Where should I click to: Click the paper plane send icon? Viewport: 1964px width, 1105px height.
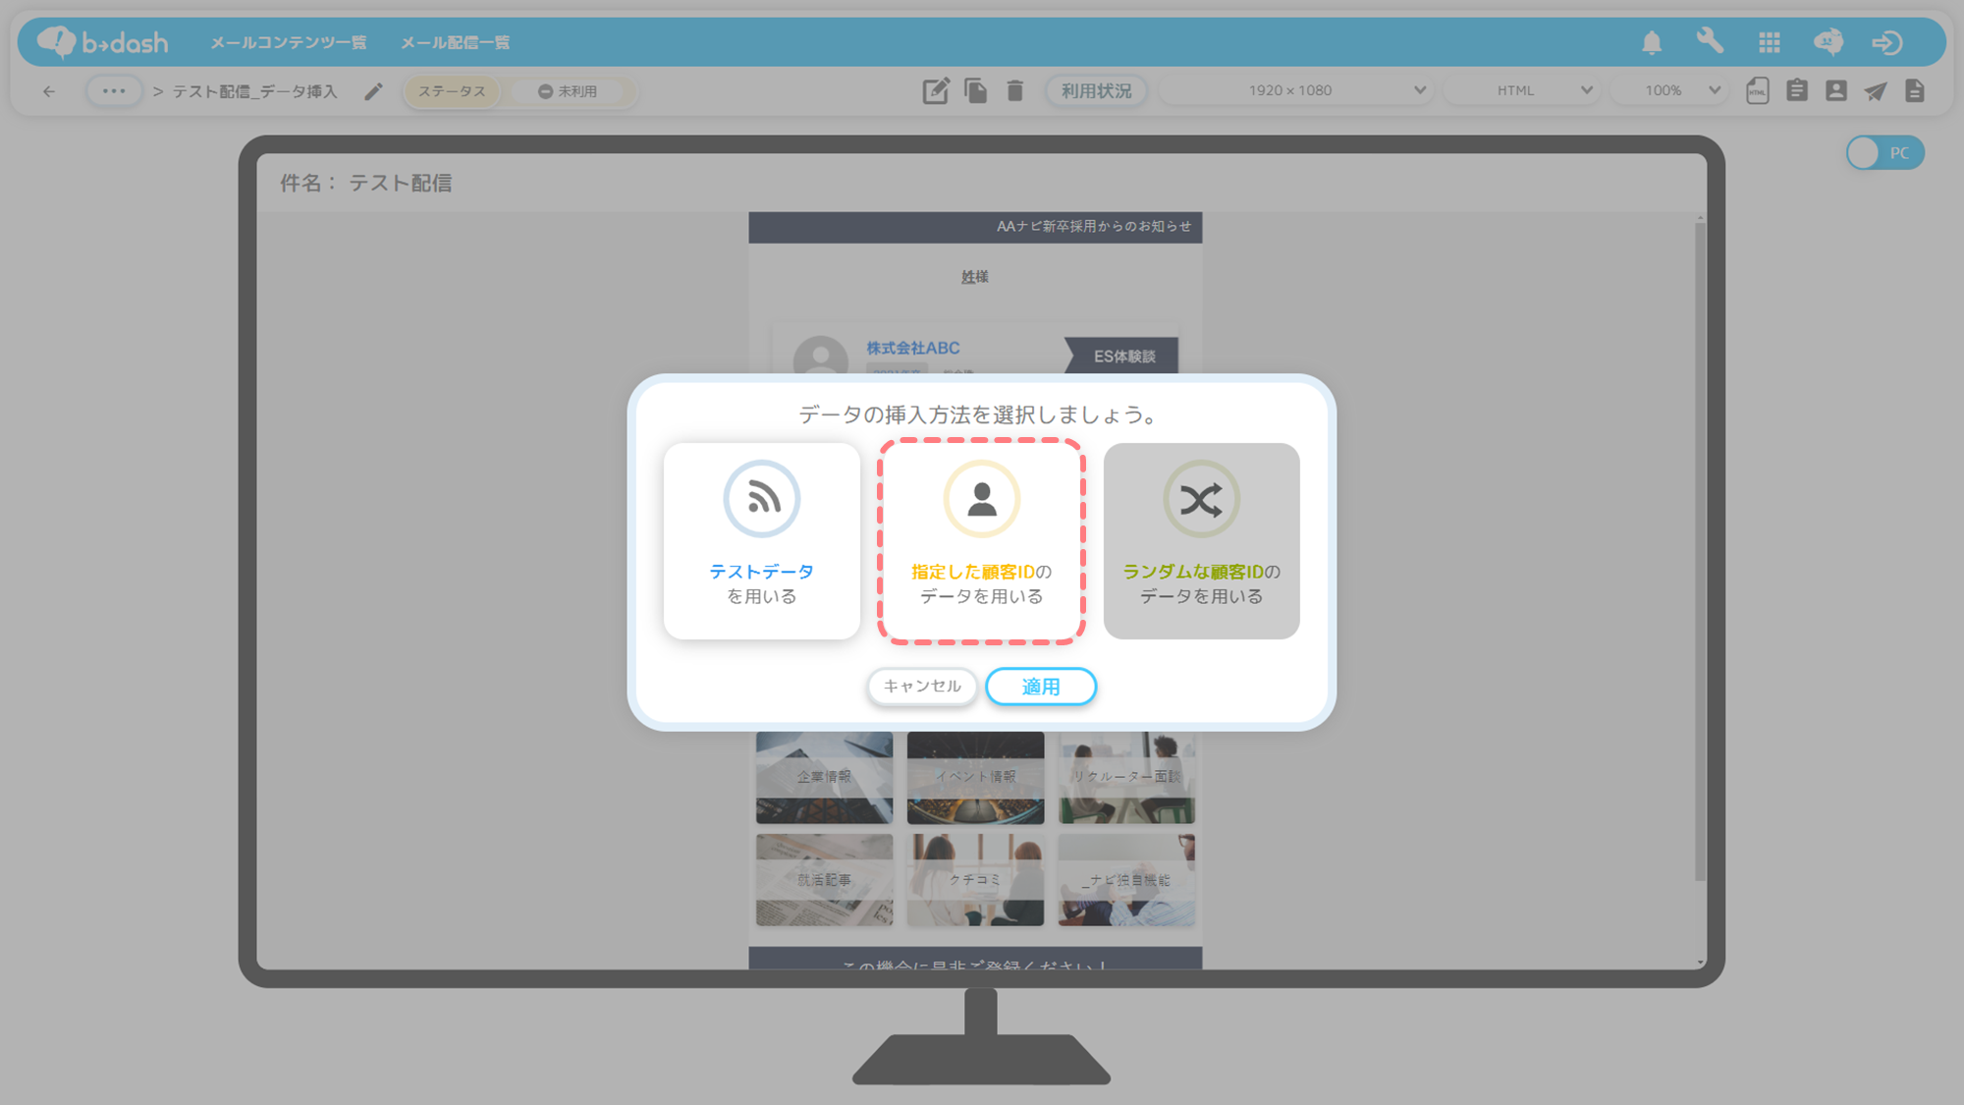pyautogui.click(x=1876, y=90)
